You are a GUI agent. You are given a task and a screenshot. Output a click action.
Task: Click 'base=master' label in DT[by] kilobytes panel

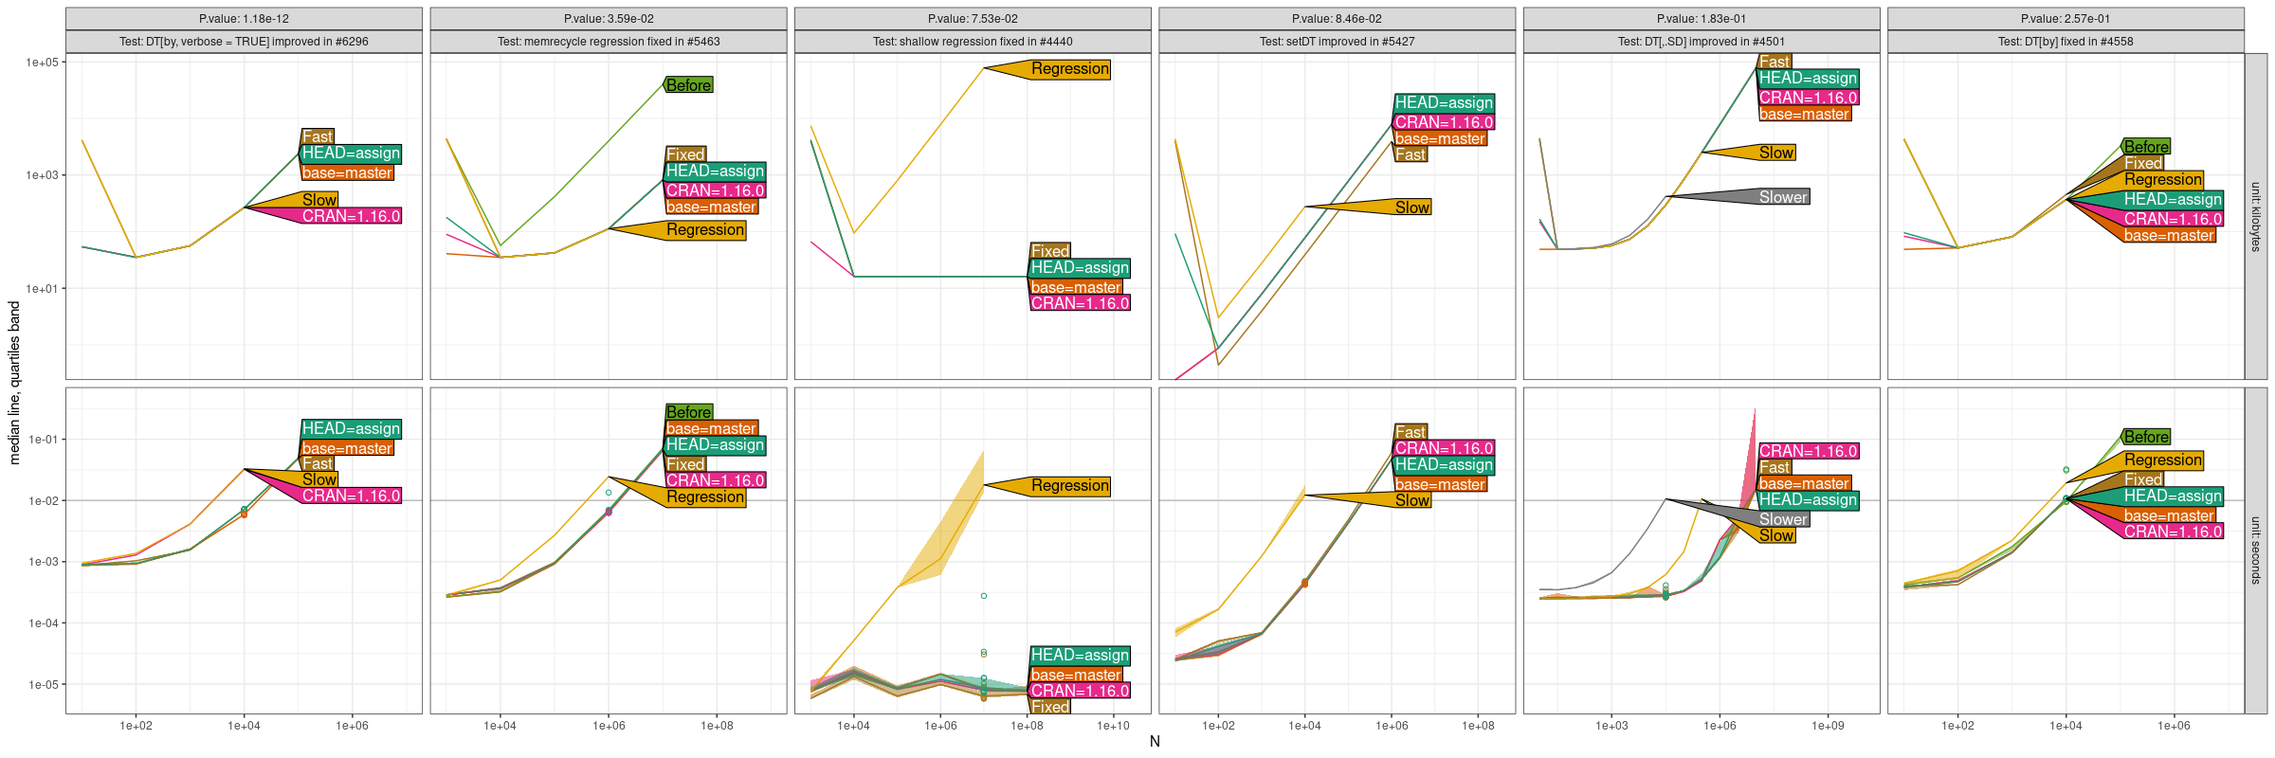coord(2170,235)
